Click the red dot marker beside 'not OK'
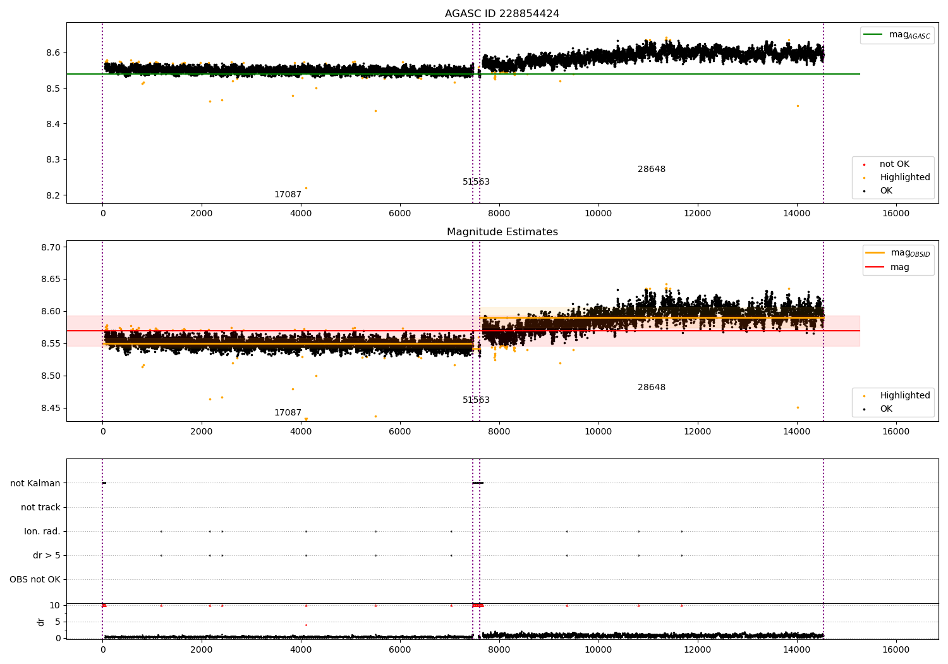 864,165
